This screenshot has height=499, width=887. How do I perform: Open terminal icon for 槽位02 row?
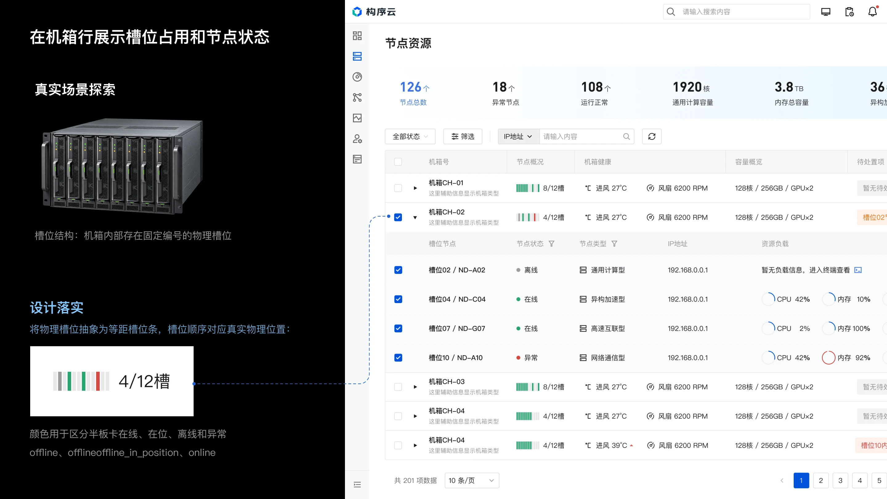point(858,270)
